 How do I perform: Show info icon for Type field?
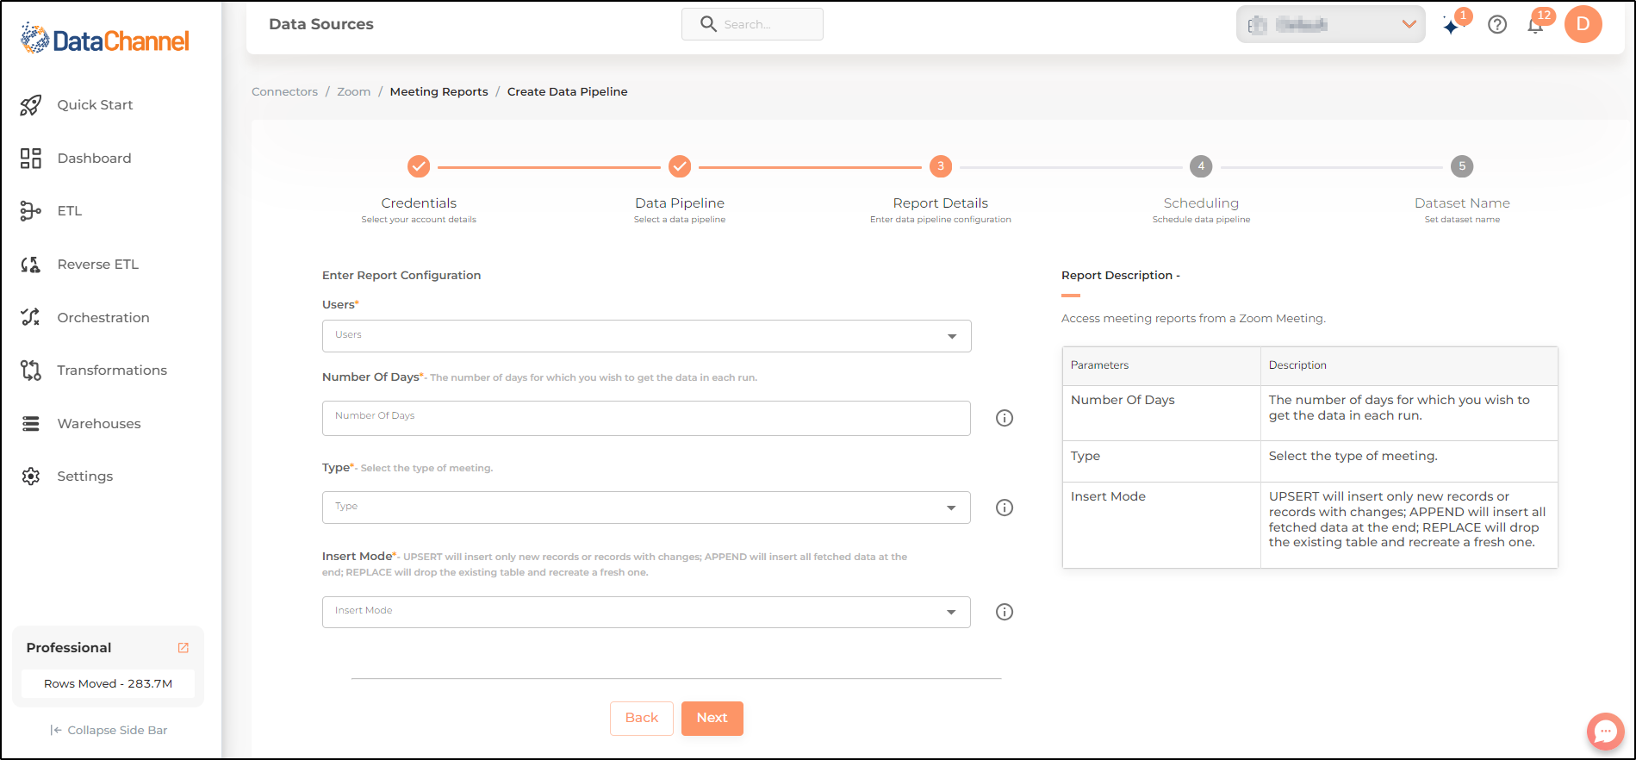point(1005,508)
